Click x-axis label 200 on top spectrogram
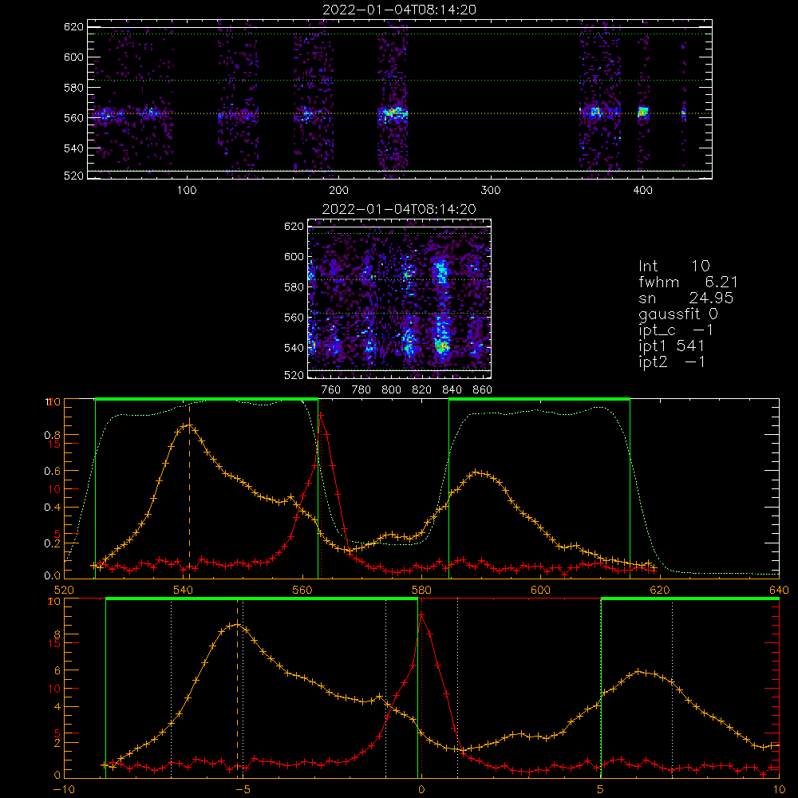798x798 pixels. pos(338,191)
